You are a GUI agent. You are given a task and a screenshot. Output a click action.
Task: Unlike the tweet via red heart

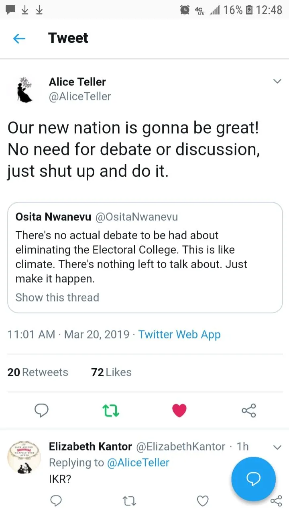click(x=179, y=410)
